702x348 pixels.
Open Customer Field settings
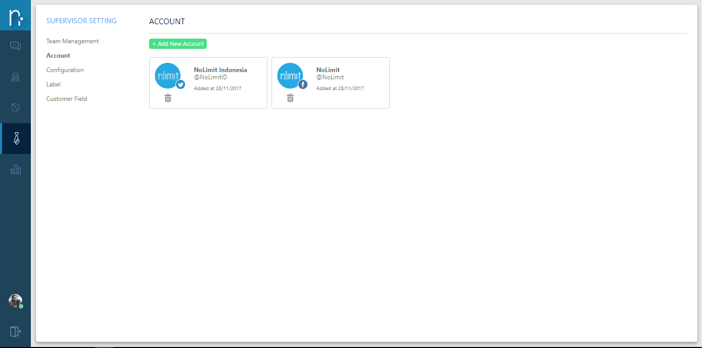(67, 99)
